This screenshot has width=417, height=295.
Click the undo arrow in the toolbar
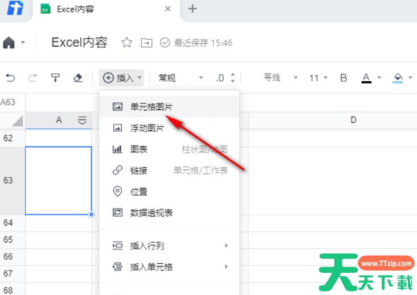click(x=10, y=78)
